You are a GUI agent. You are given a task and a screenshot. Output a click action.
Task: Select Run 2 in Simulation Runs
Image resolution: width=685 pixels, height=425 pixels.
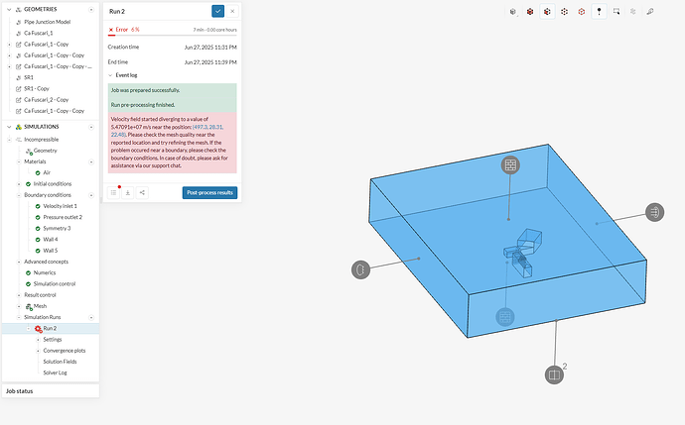coord(50,329)
